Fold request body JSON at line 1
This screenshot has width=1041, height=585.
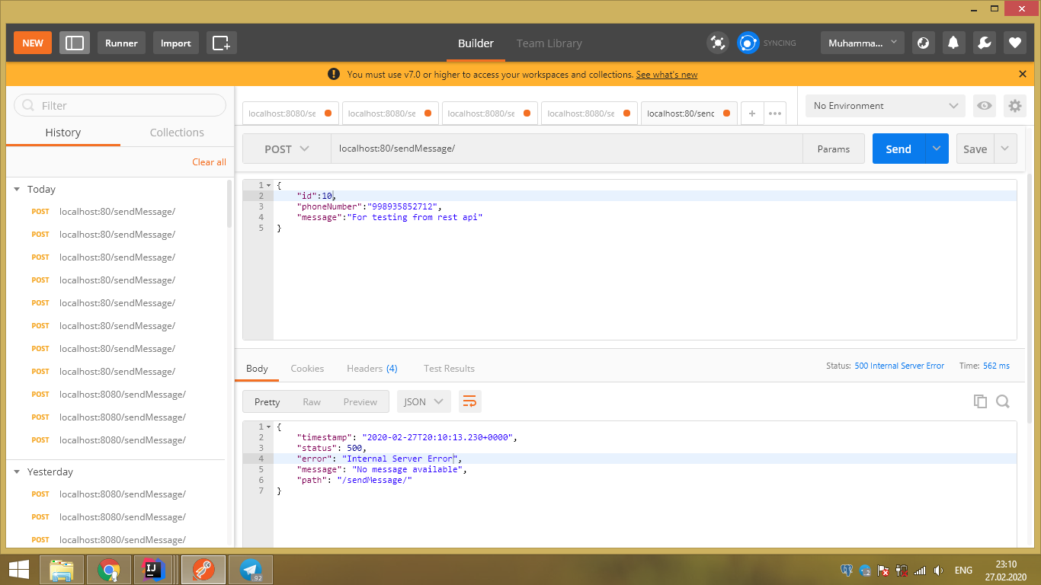[x=268, y=185]
